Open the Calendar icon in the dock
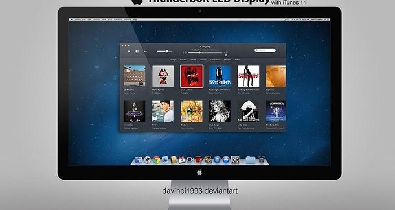395x210 pixels. pyautogui.click(x=182, y=160)
